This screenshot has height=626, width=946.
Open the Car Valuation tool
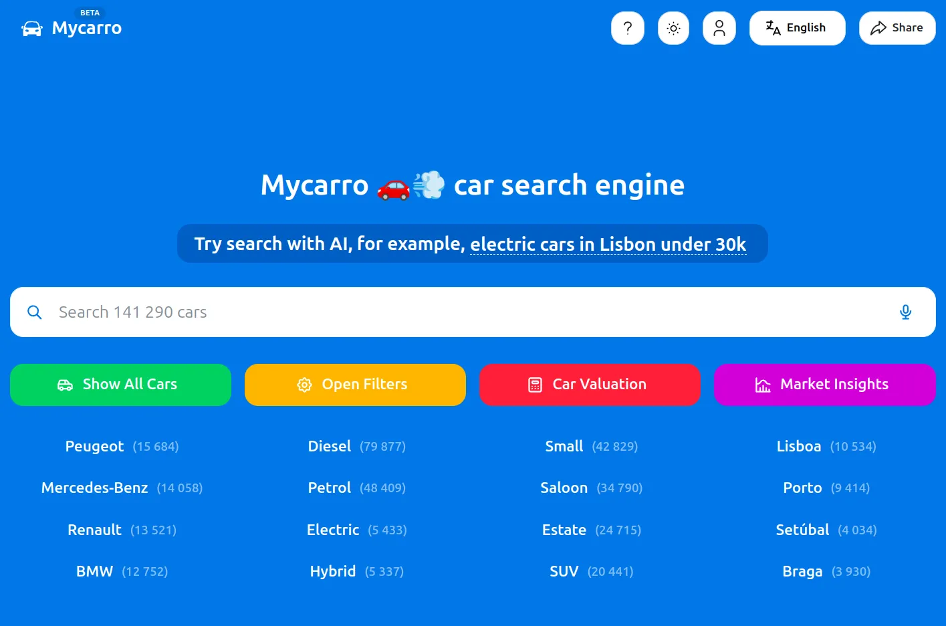tap(590, 385)
